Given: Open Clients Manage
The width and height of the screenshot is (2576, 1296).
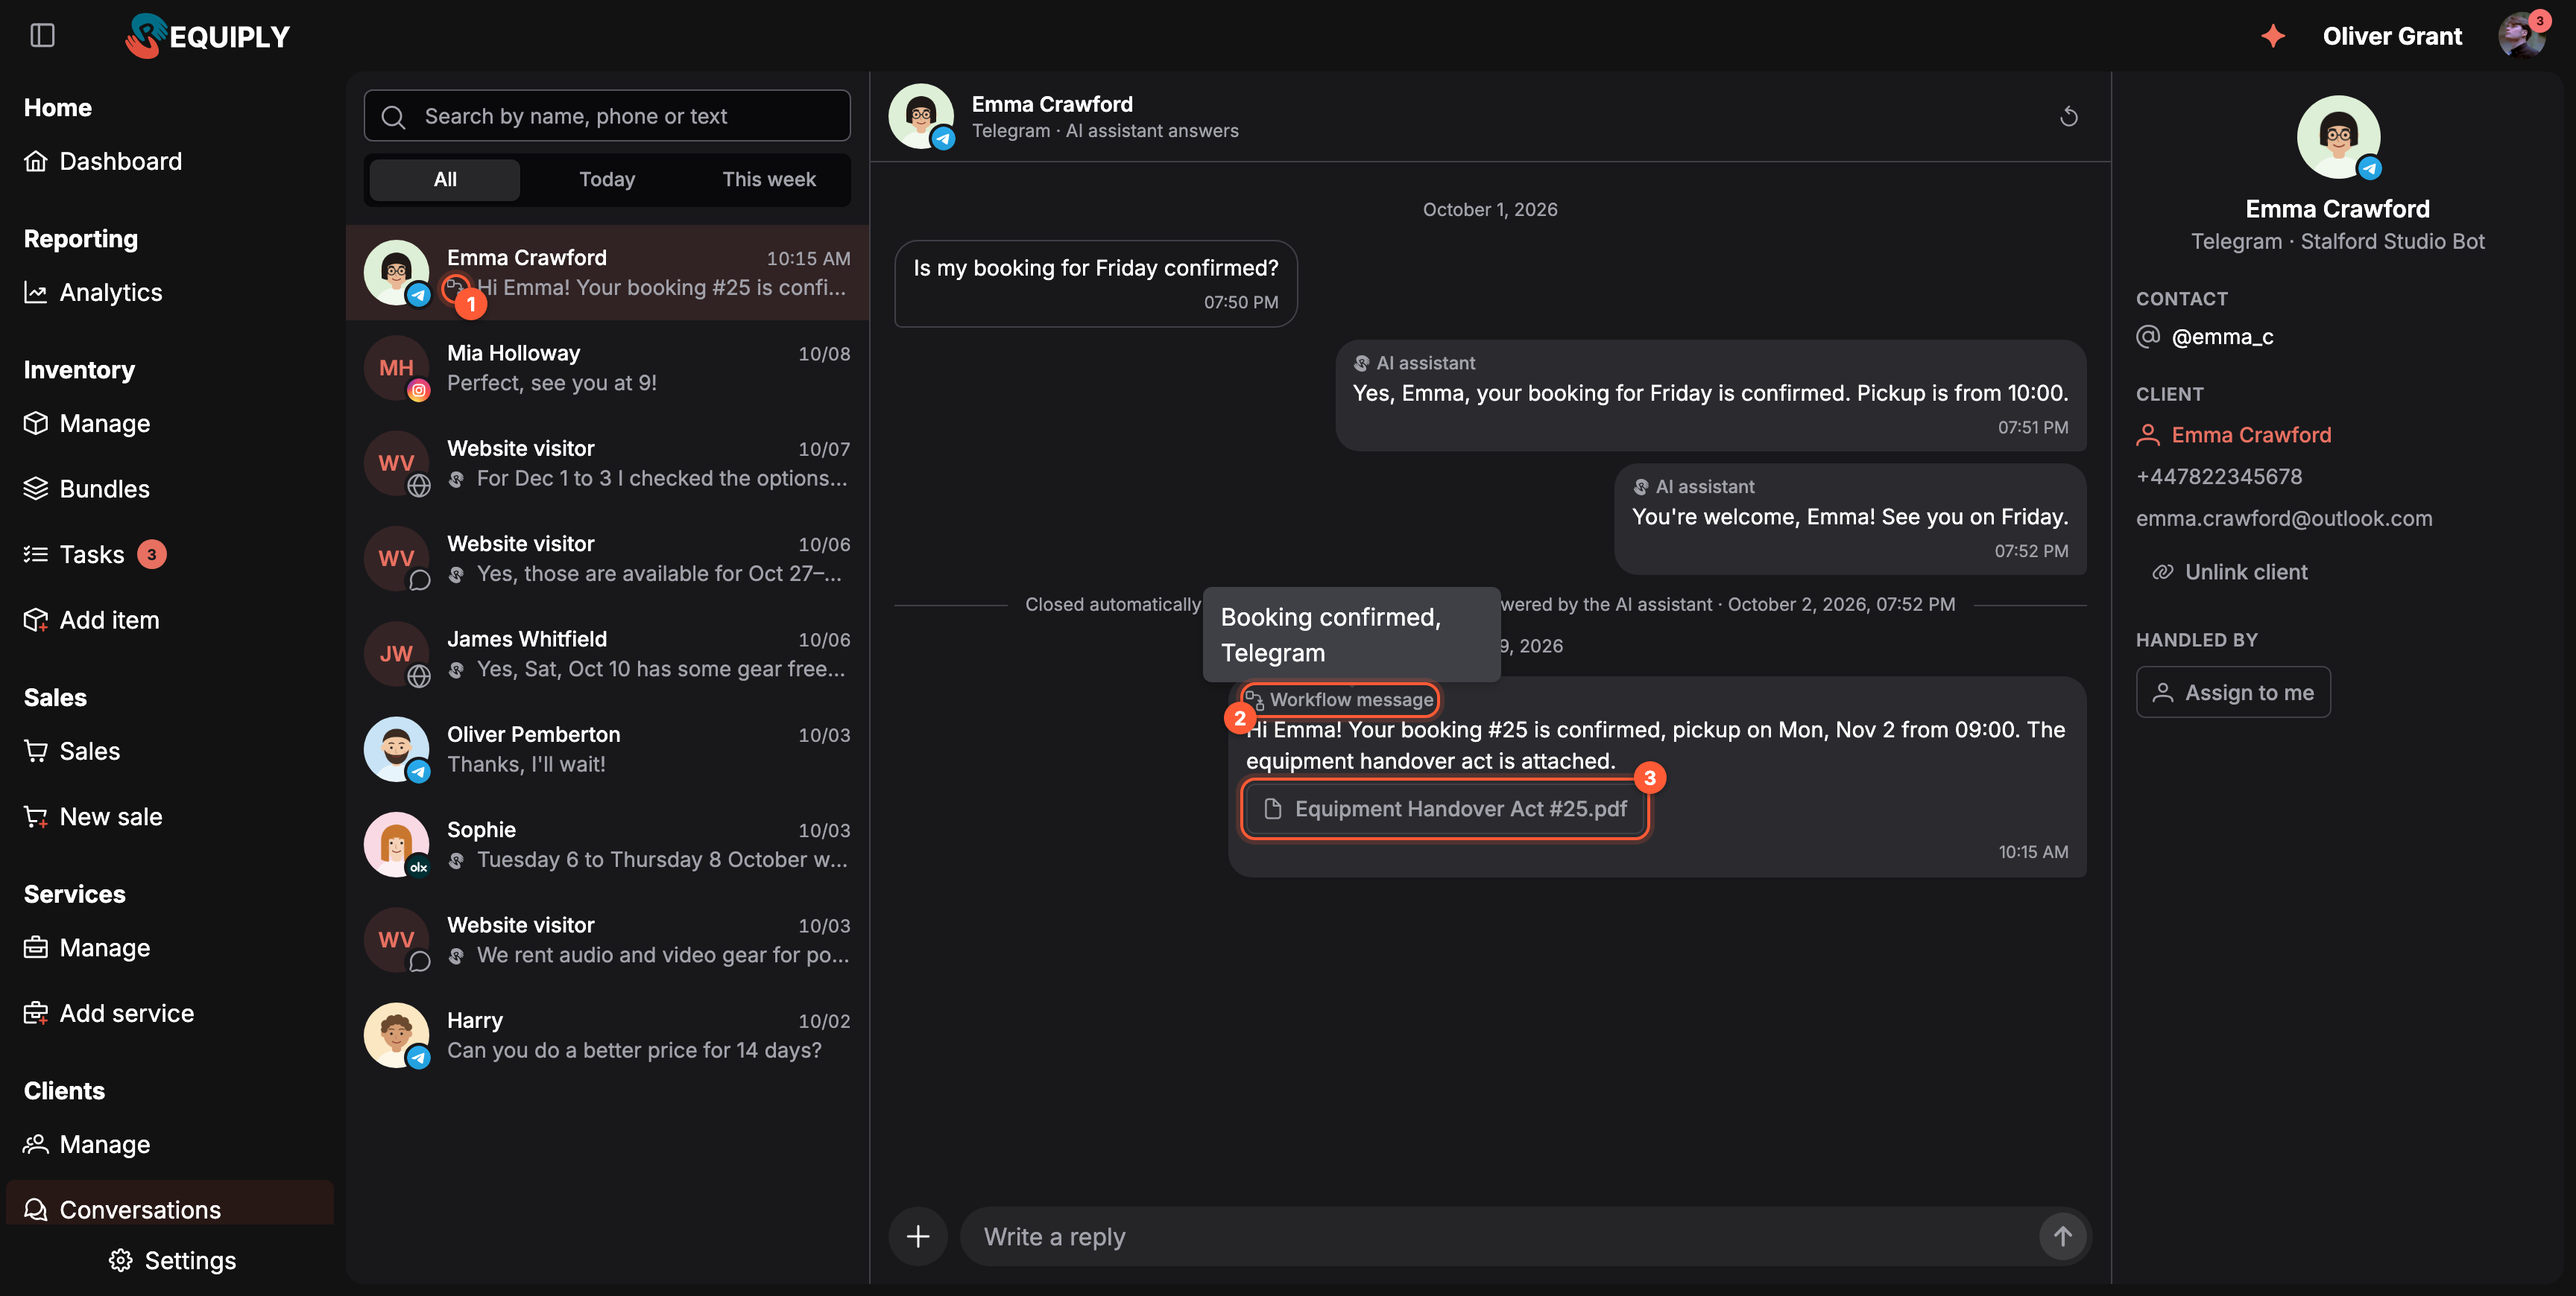Looking at the screenshot, I should (88, 1144).
